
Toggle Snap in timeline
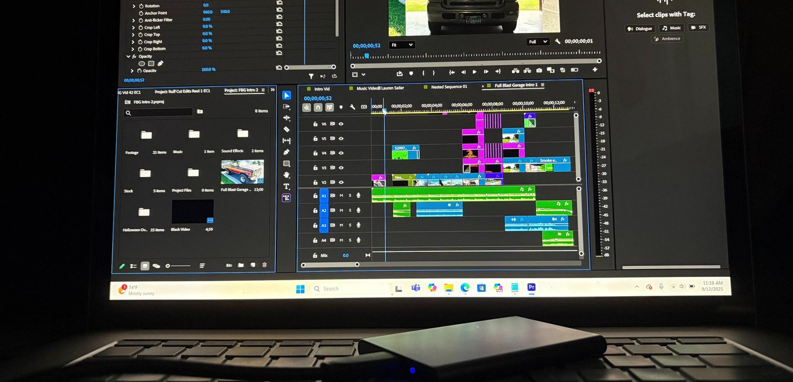coord(318,108)
